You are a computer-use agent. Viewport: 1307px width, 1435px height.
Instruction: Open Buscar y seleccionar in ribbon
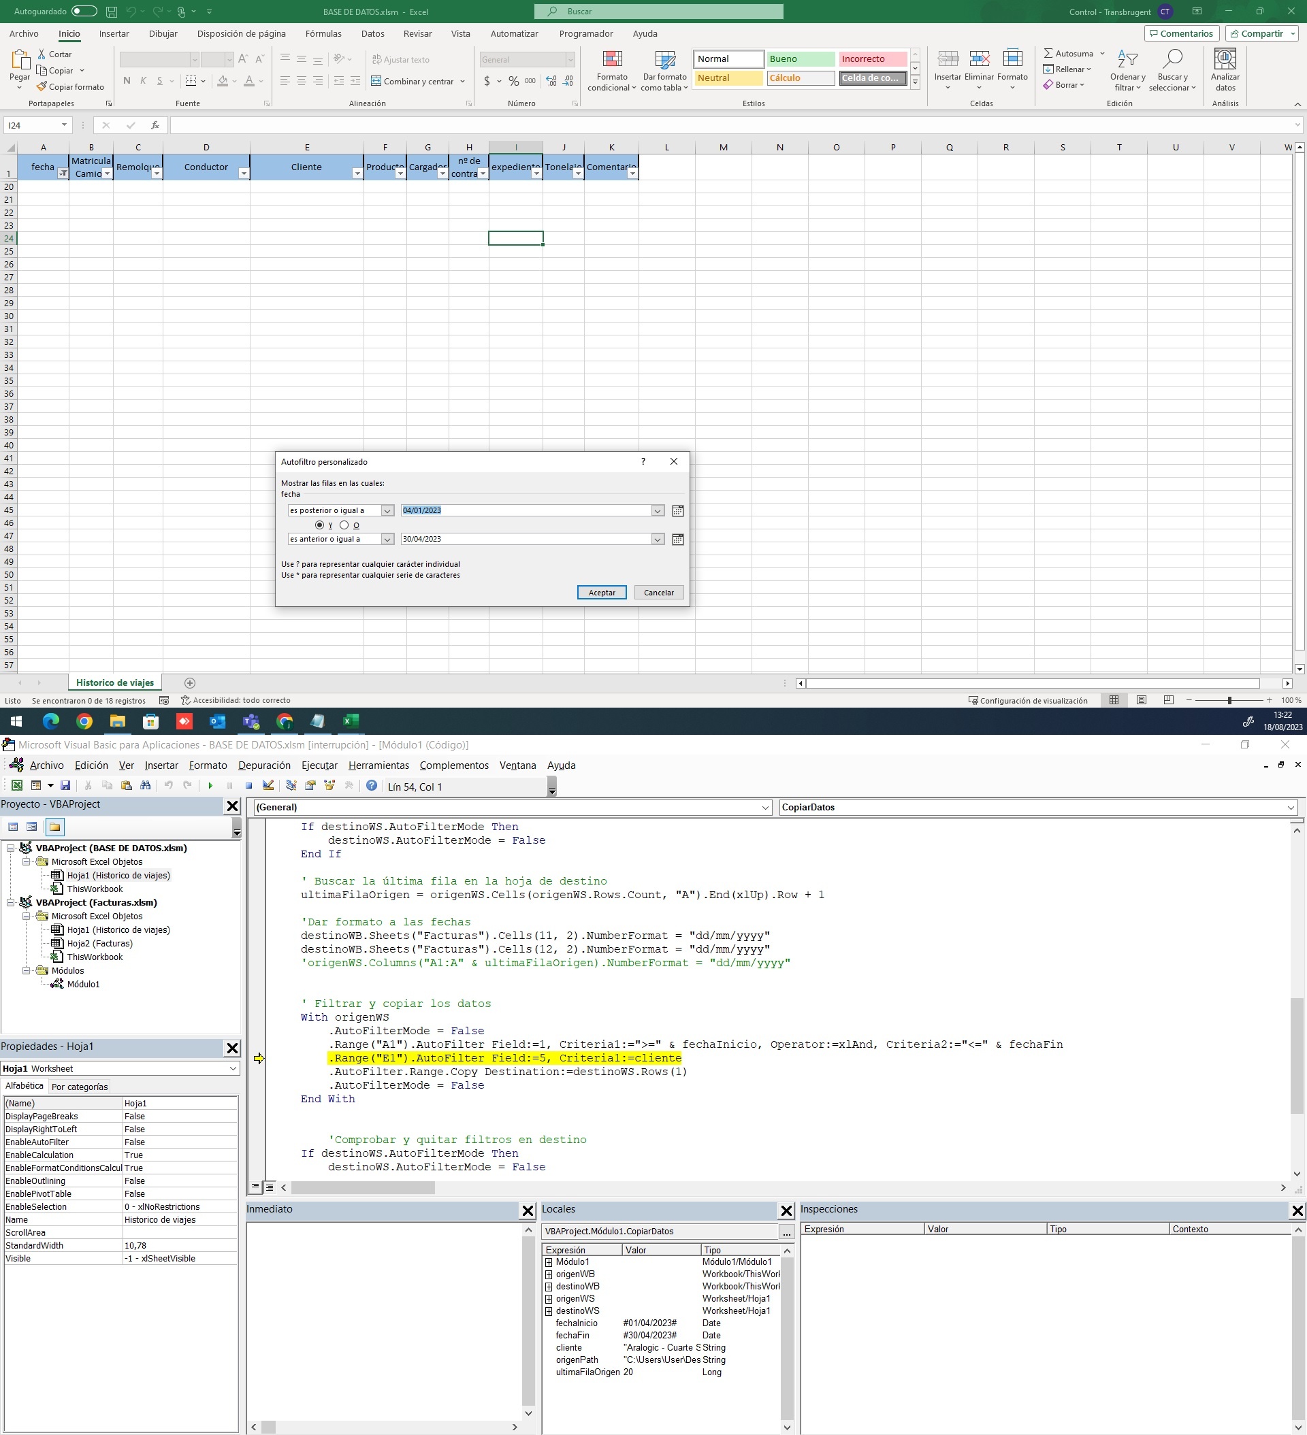click(1172, 71)
